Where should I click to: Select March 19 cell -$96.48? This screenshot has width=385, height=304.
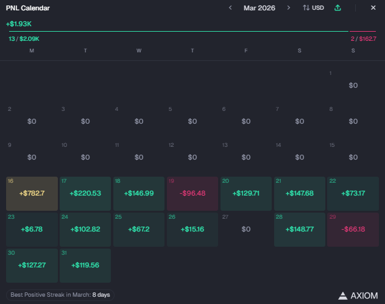(x=192, y=194)
